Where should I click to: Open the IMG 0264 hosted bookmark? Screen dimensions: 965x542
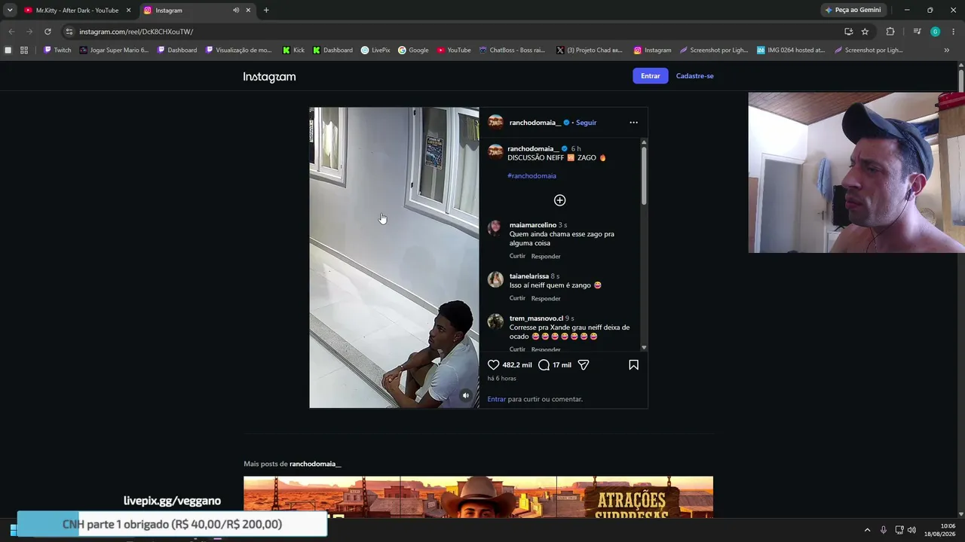click(791, 50)
